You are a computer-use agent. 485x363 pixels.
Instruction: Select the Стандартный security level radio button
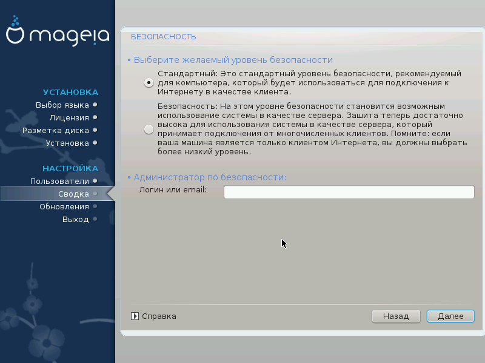[x=149, y=83]
